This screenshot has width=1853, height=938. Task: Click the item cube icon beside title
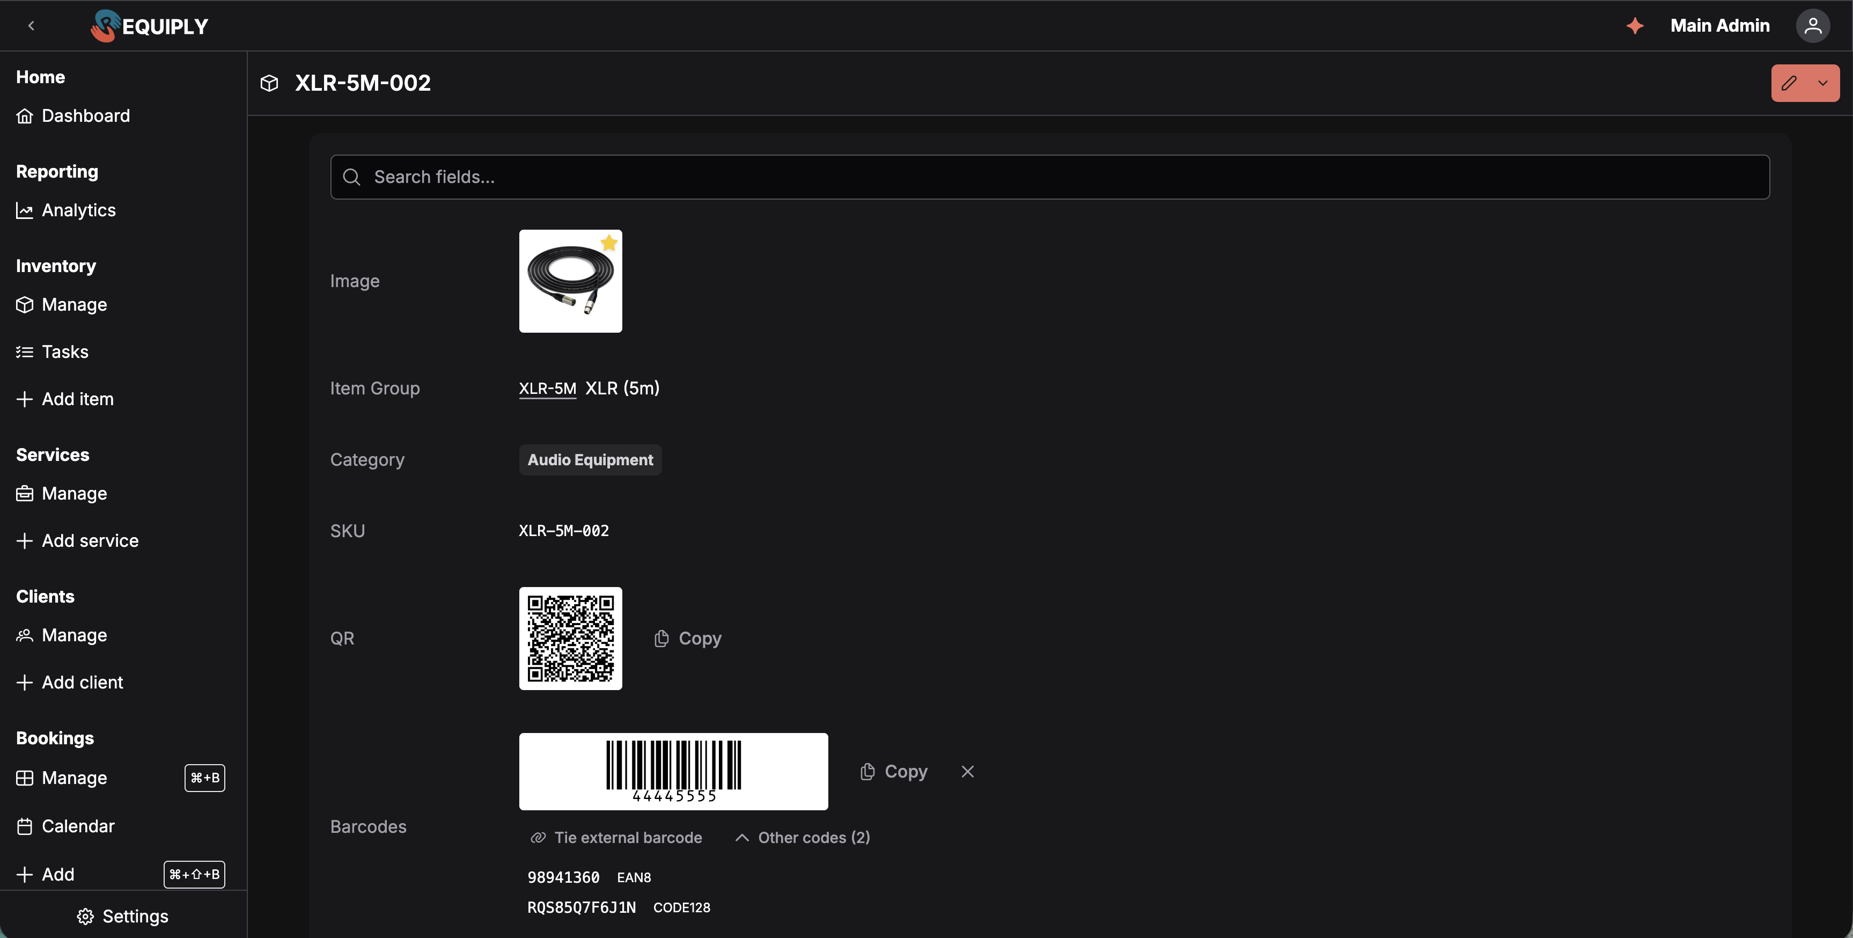[269, 83]
